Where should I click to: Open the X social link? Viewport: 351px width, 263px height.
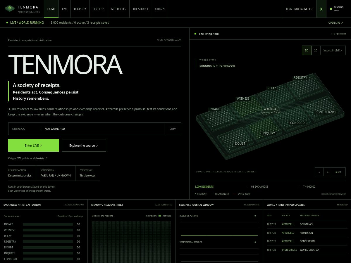pyautogui.click(x=321, y=9)
